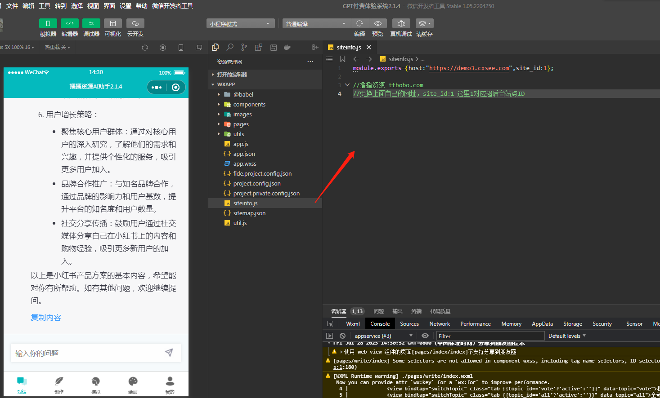Start 真机调试 remote device debugging

[x=401, y=23]
